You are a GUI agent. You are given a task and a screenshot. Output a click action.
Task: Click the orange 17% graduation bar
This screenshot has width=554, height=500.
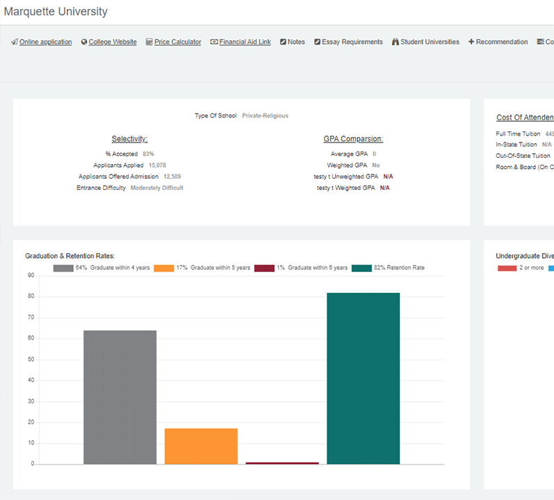(x=201, y=446)
